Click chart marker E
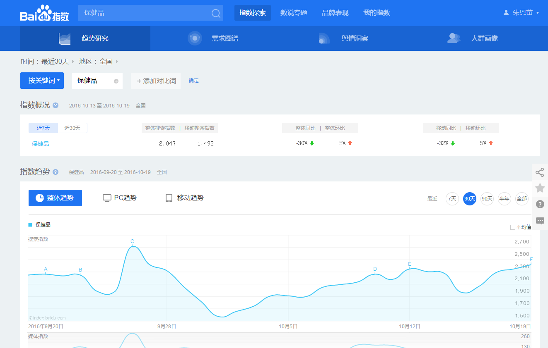 pos(410,264)
